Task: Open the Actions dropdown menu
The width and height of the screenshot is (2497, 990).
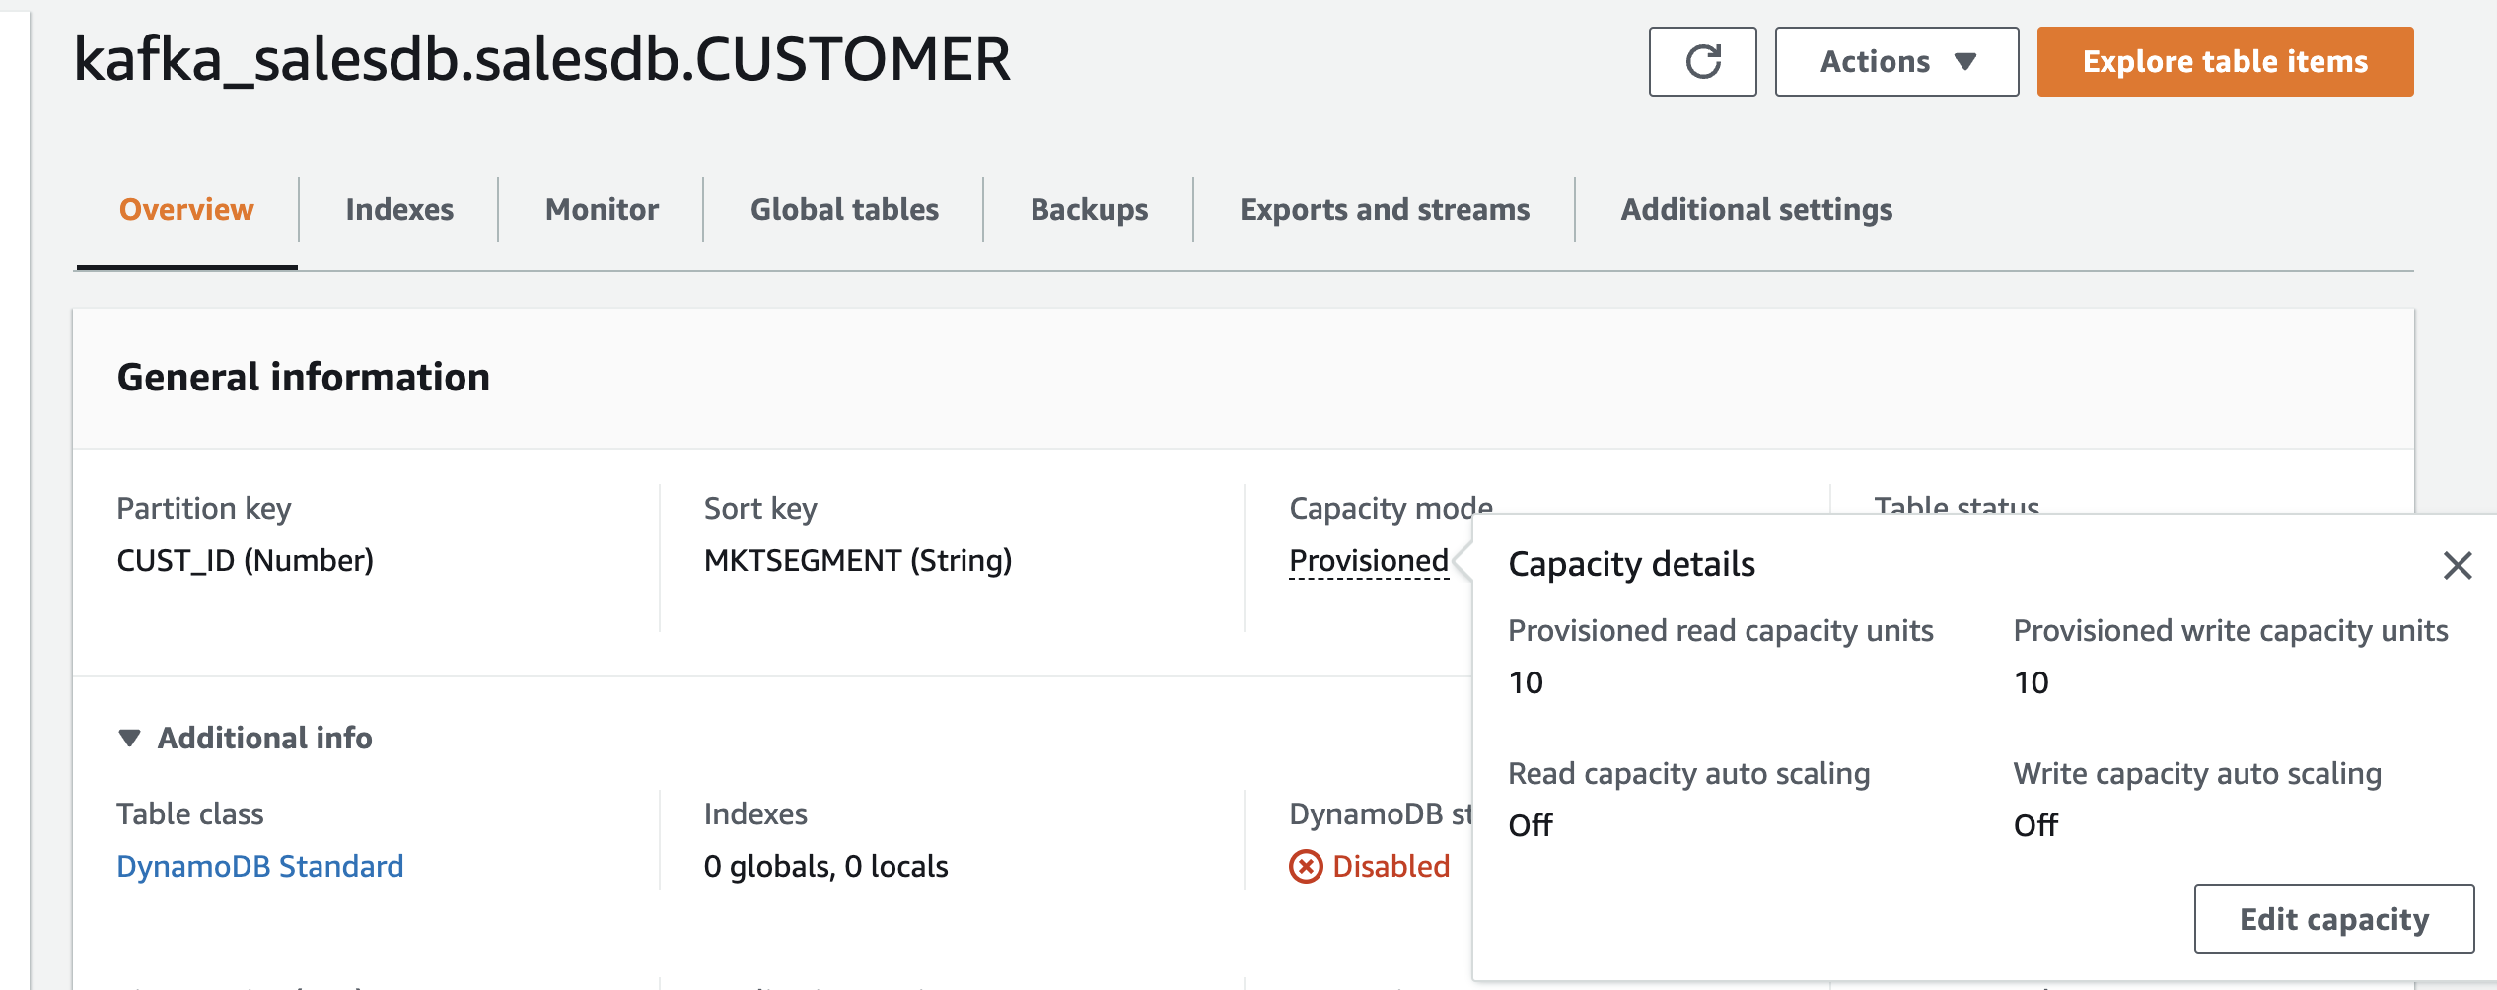Action: pos(1896,61)
